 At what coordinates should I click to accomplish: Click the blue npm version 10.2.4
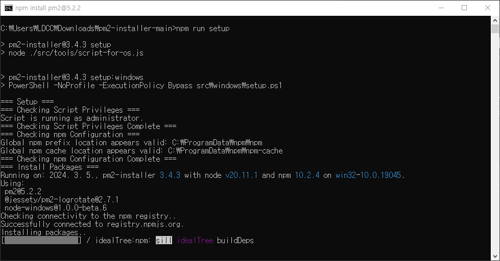tap(307, 175)
